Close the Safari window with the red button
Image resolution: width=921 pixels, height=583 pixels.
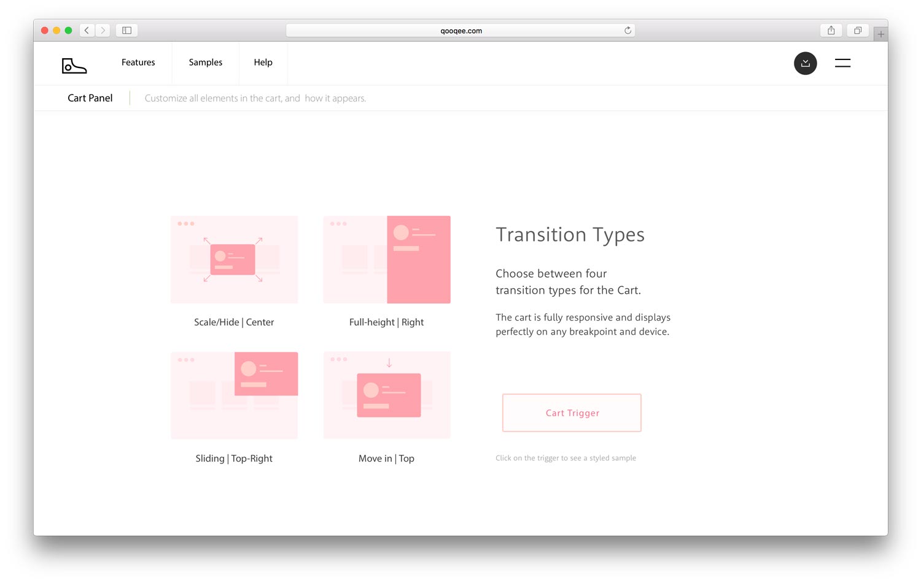(x=45, y=30)
